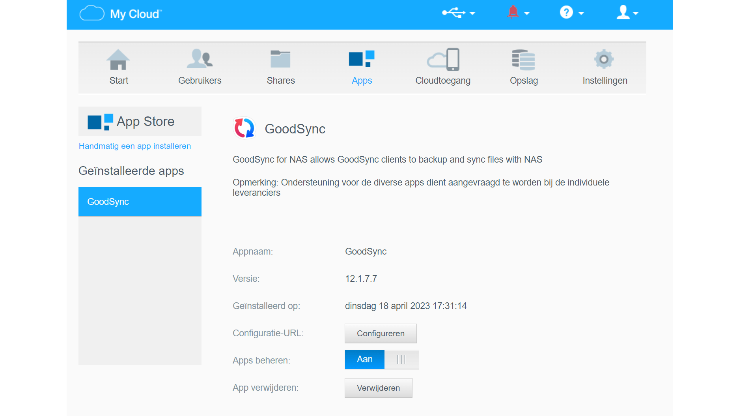This screenshot has width=739, height=416.
Task: Click 'Handmatig een app installeren' link
Action: 135,146
